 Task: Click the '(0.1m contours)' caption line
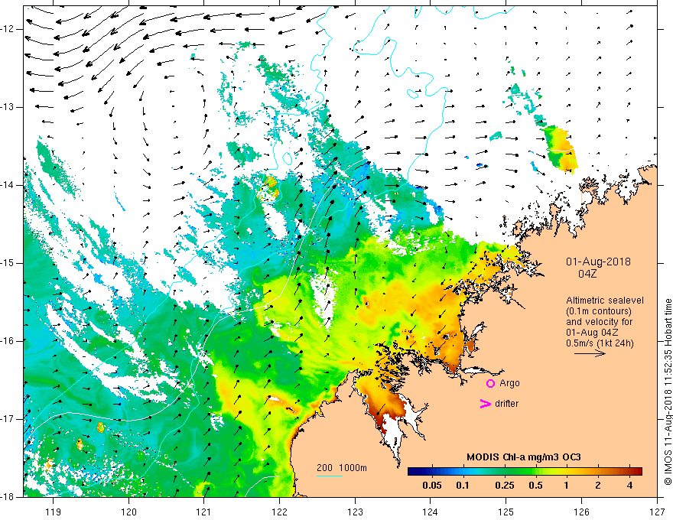tap(599, 311)
